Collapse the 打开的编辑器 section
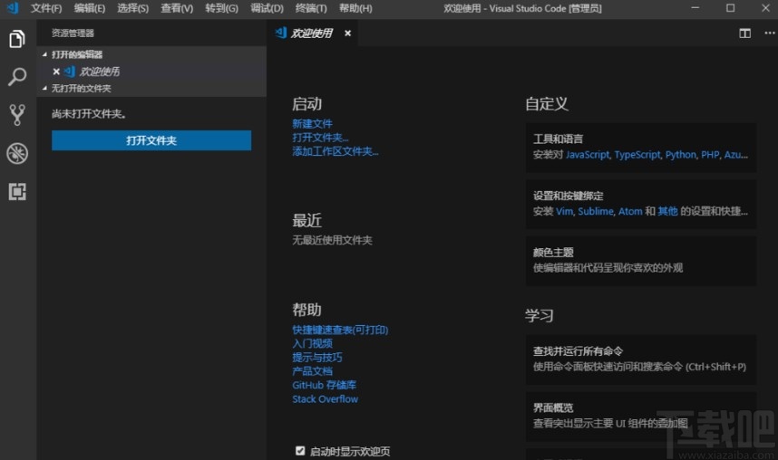Viewport: 778px width, 460px height. (77, 54)
